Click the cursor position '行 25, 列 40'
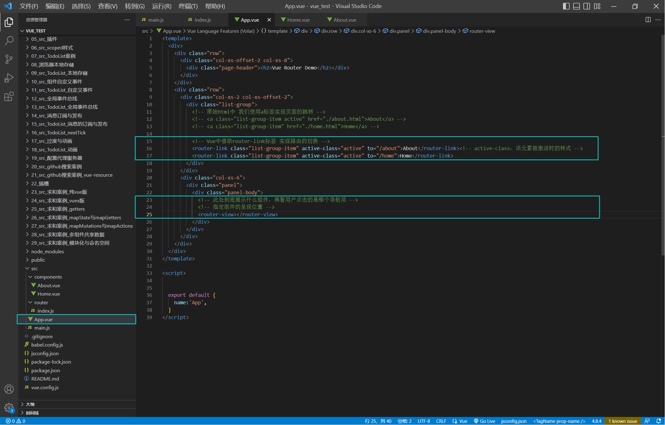The image size is (665, 425). tap(378, 421)
